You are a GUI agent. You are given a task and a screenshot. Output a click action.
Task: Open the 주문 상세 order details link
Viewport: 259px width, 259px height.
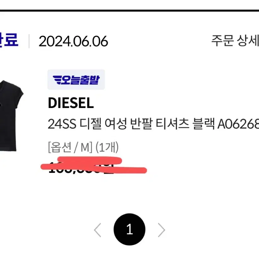(x=235, y=41)
